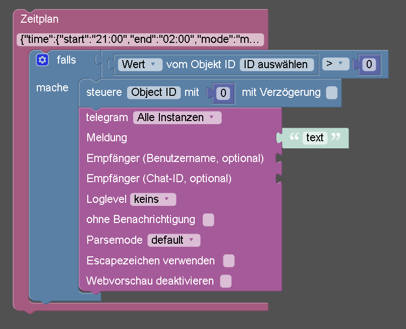Image resolution: width=406 pixels, height=329 pixels.
Task: Click the 'text' field in Meldung string
Action: coord(315,138)
